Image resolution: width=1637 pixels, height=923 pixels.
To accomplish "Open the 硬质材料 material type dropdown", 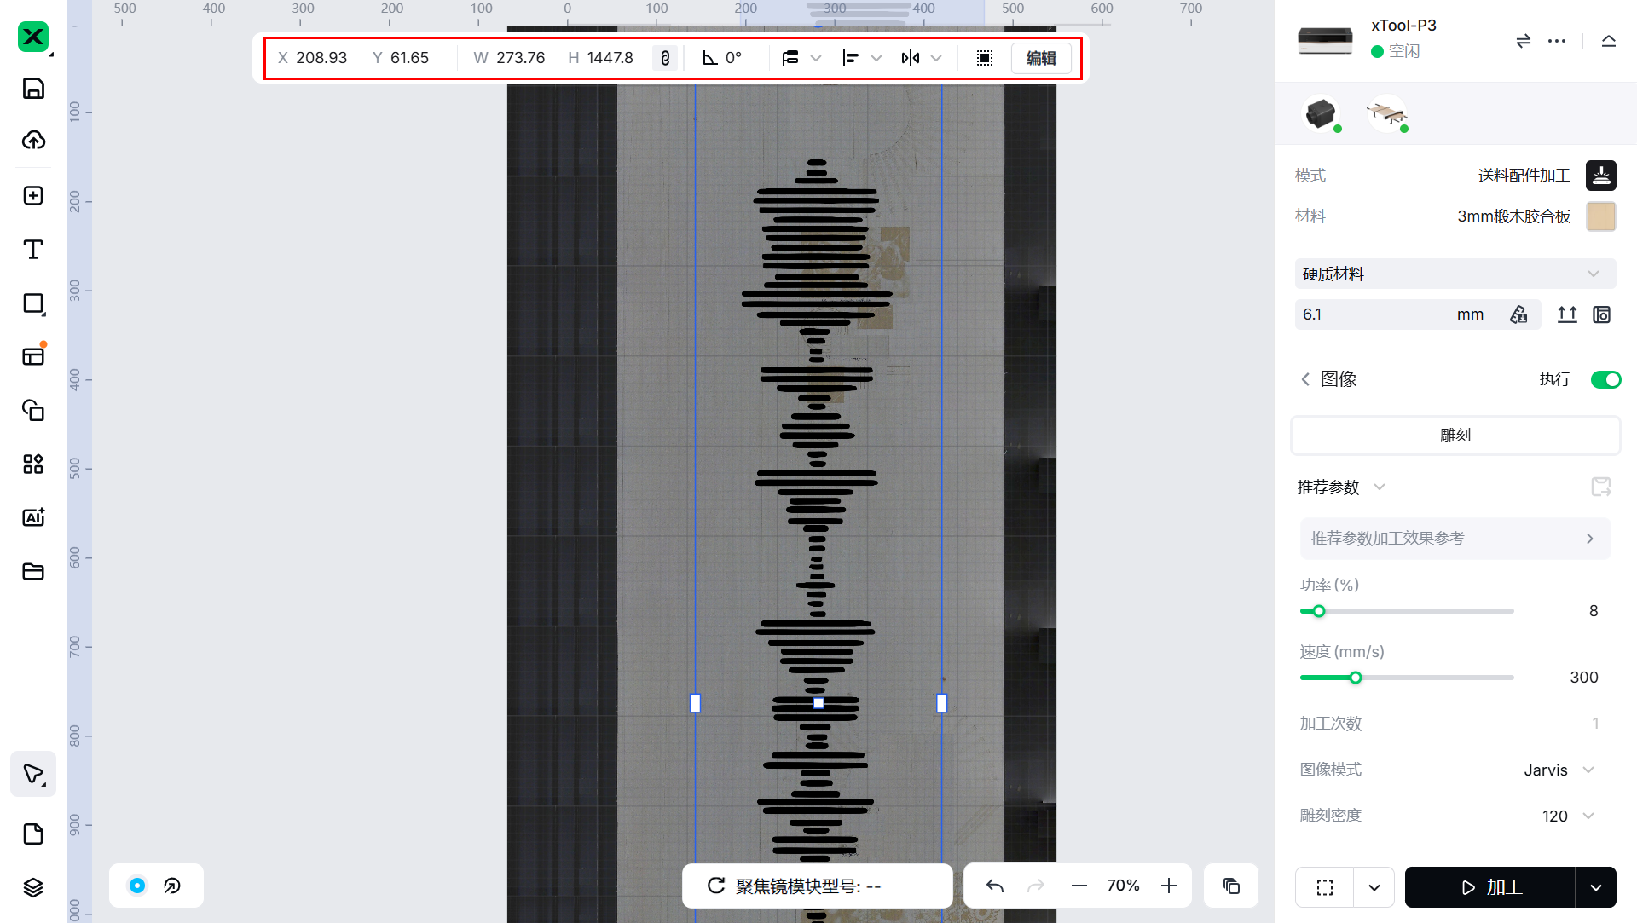I will tap(1455, 274).
